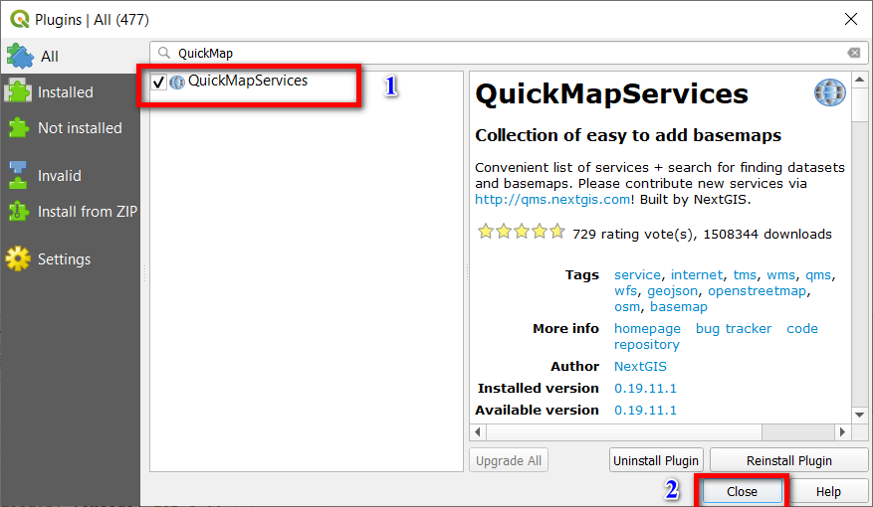
Task: Open the qms.nextgis.com link
Action: pyautogui.click(x=552, y=200)
